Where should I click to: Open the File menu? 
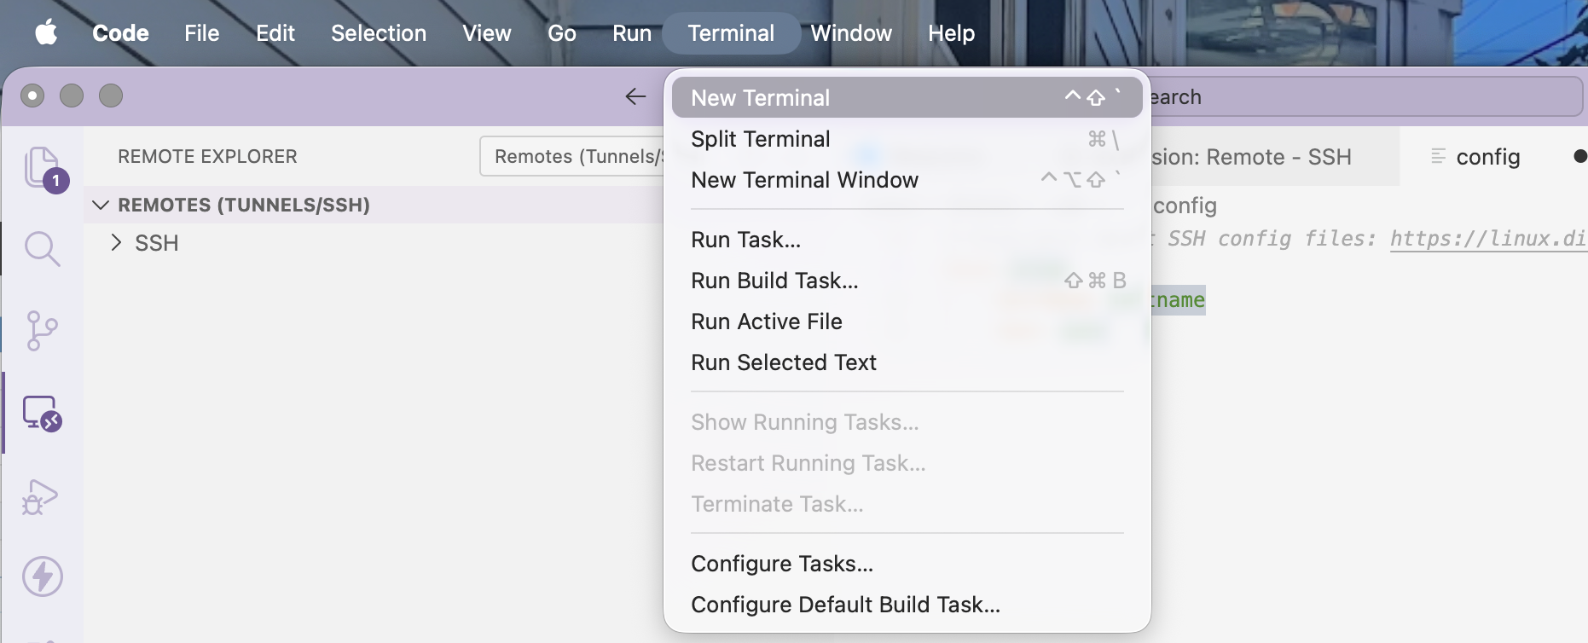tap(202, 33)
